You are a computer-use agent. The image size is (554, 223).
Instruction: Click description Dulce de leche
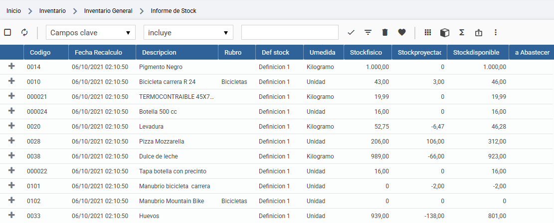(x=158, y=156)
